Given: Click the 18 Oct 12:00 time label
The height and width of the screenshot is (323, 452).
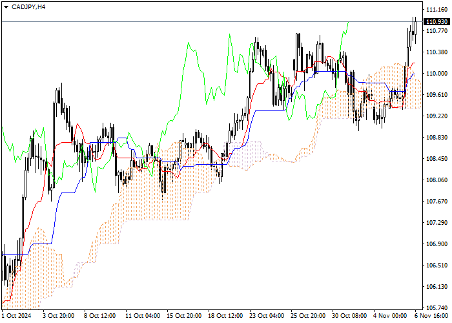Looking at the screenshot, I should 225,316.
